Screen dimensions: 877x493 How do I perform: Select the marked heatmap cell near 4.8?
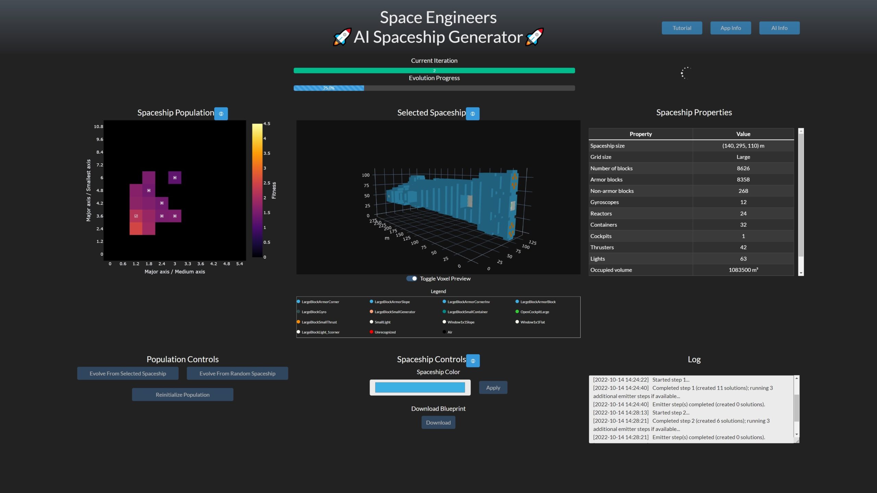click(149, 190)
